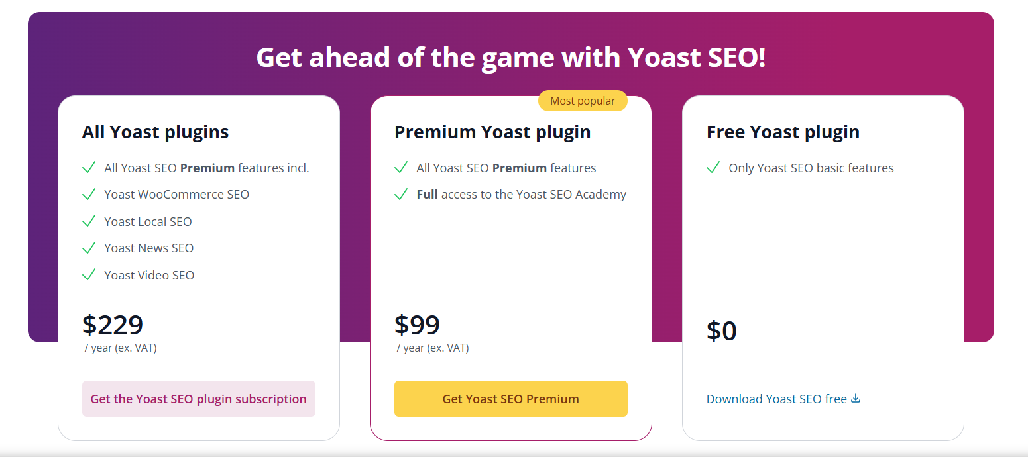The height and width of the screenshot is (457, 1028).
Task: Open the Download Yoast SEO free link
Action: [776, 399]
